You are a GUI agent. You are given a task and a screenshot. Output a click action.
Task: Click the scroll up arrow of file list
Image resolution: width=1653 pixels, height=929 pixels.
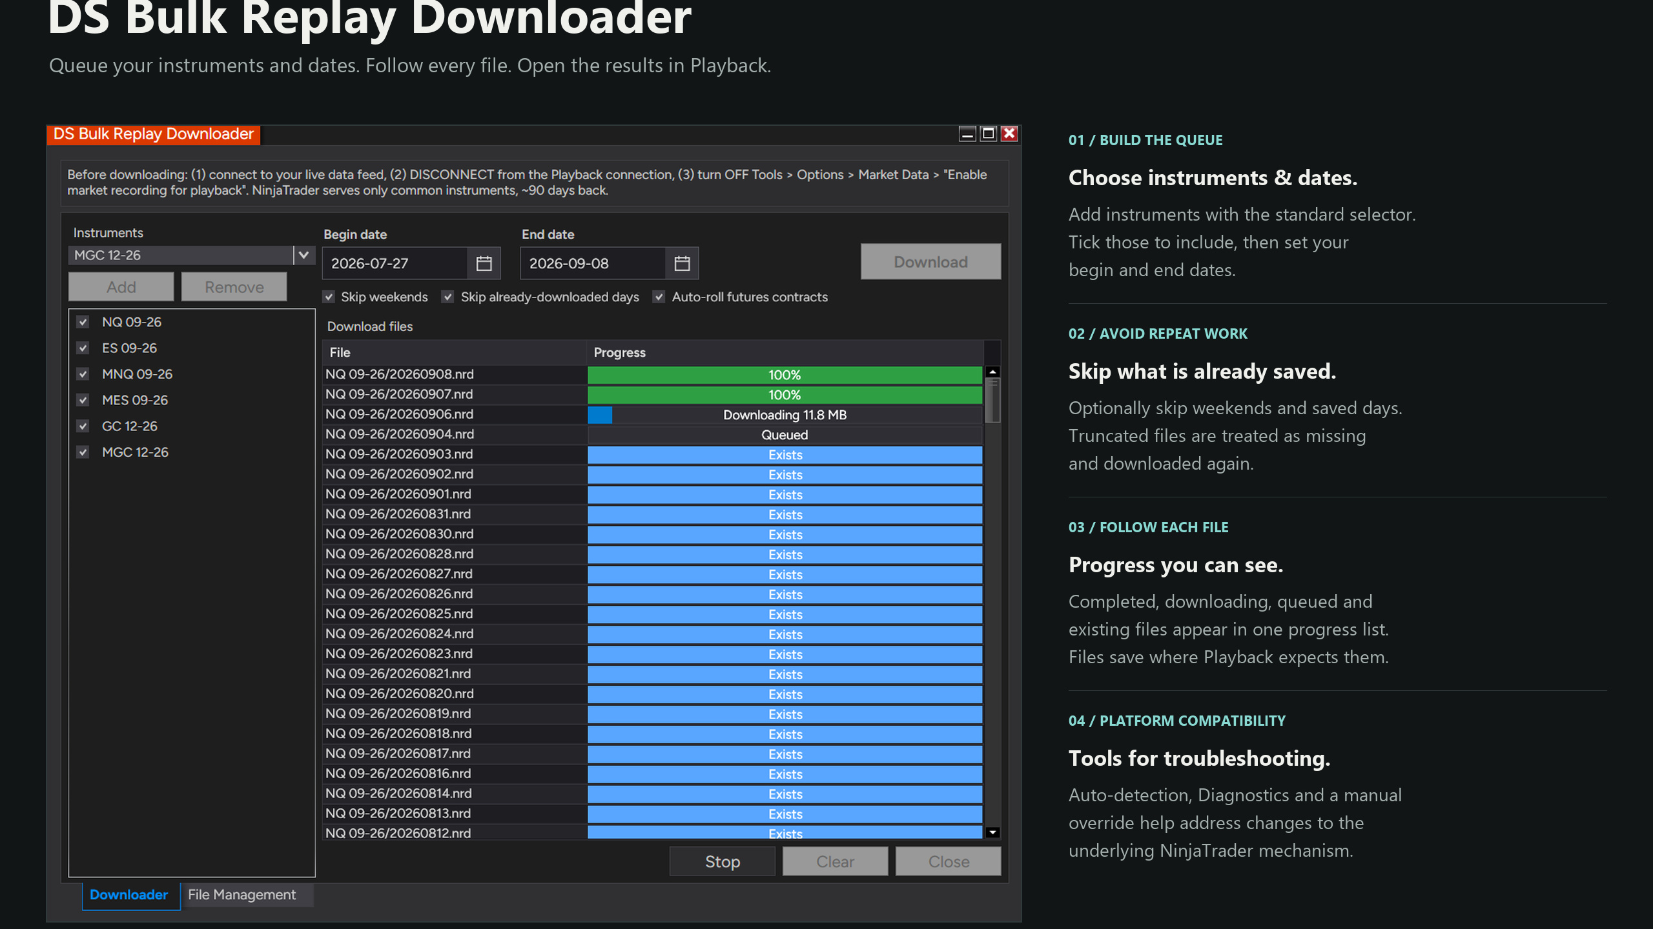coord(993,372)
